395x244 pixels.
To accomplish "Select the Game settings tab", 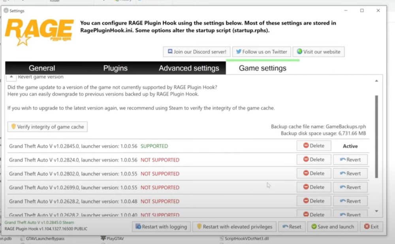I will click(x=263, y=68).
